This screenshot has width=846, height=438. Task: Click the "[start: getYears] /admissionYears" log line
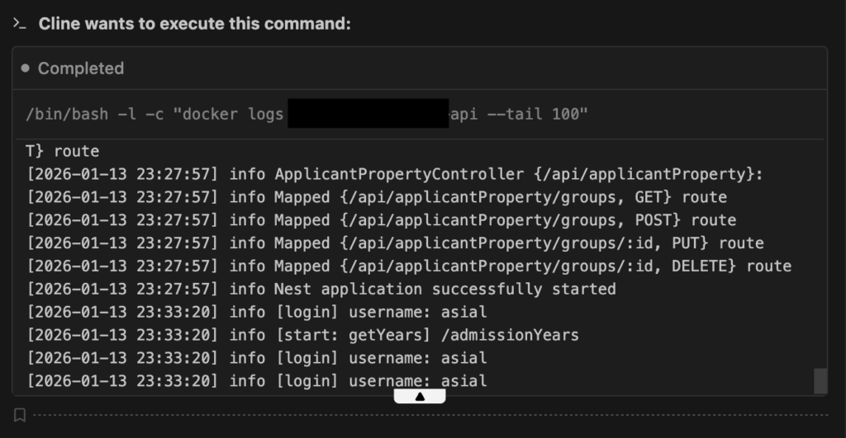(302, 335)
